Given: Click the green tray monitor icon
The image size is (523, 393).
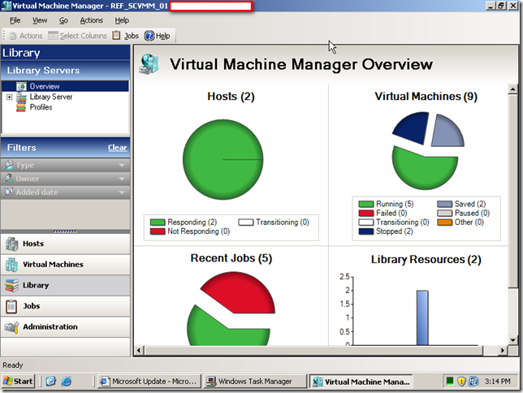Looking at the screenshot, I should point(450,381).
